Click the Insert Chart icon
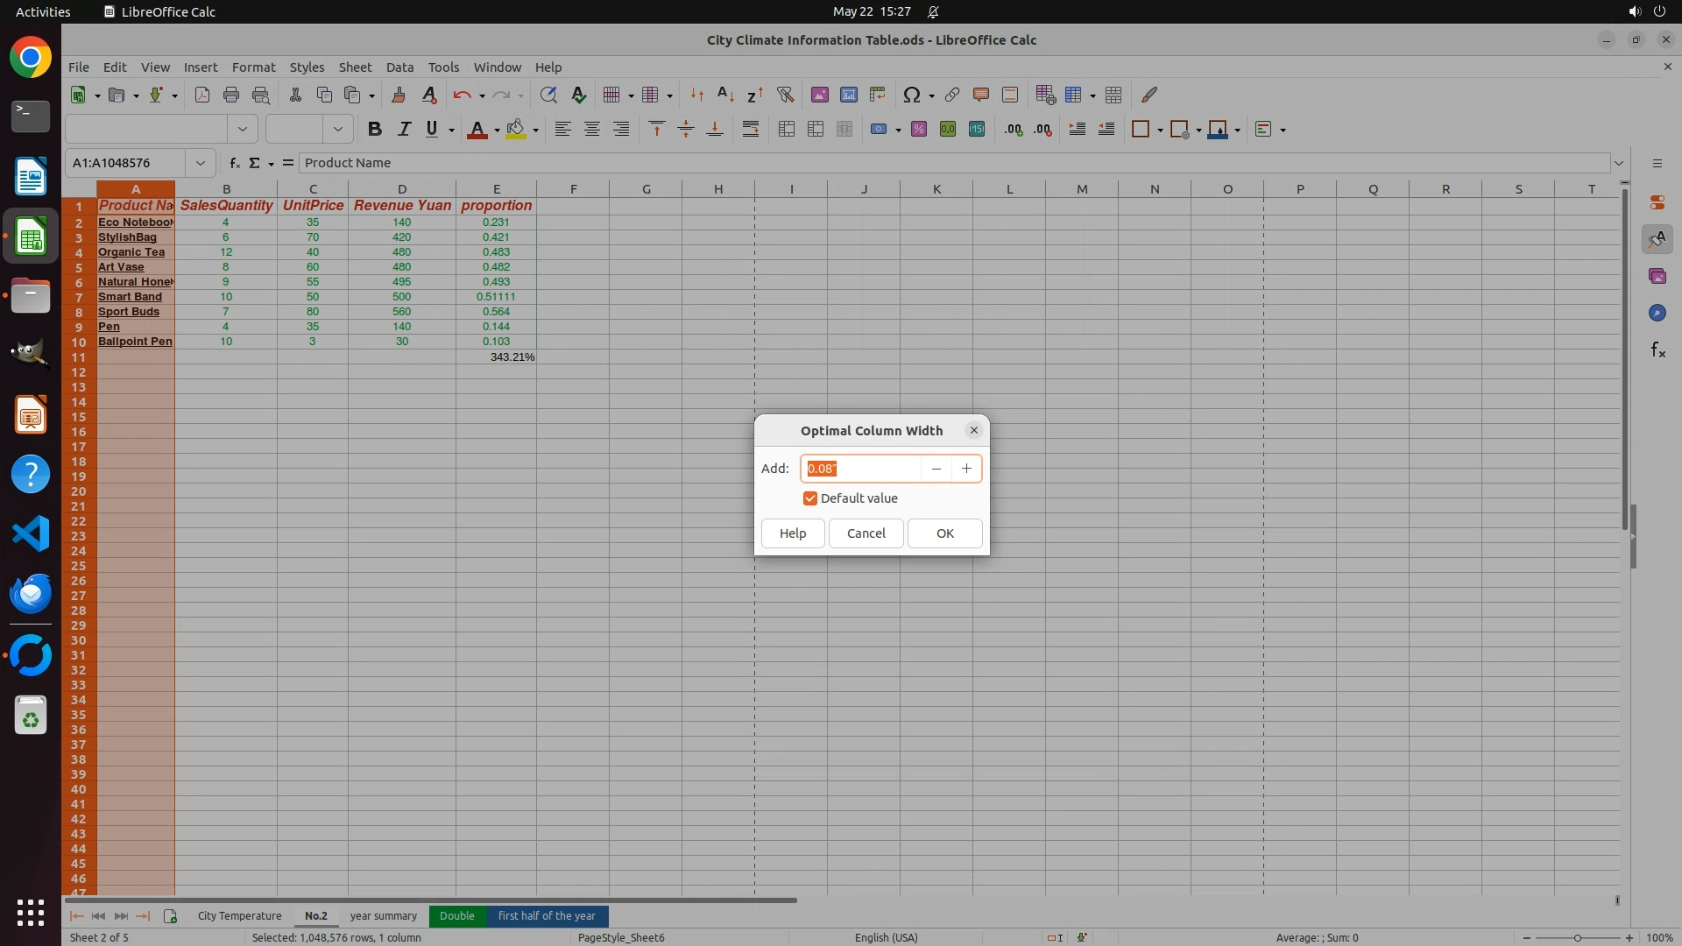Viewport: 1682px width, 946px height. 848,95
